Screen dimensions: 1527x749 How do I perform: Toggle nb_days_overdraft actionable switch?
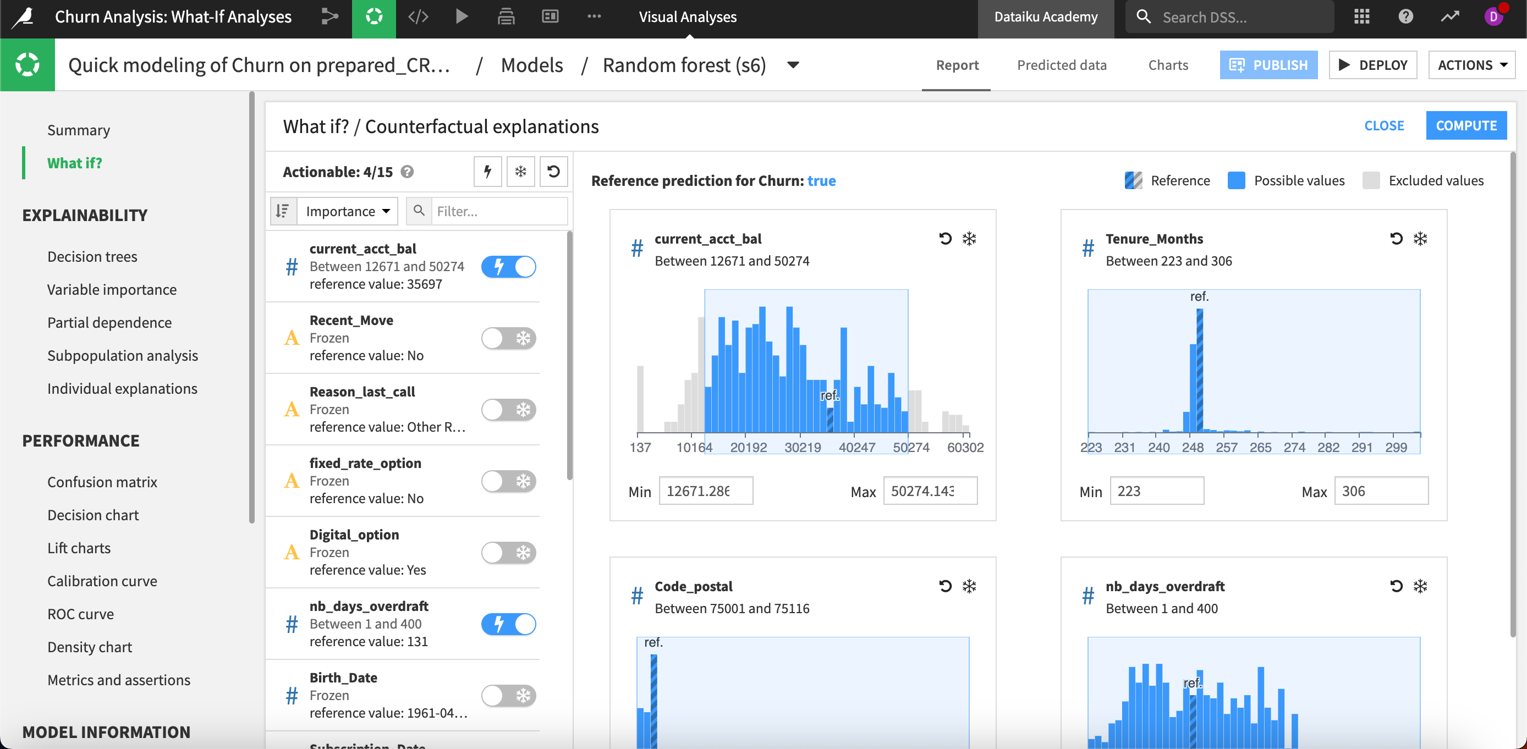point(509,624)
